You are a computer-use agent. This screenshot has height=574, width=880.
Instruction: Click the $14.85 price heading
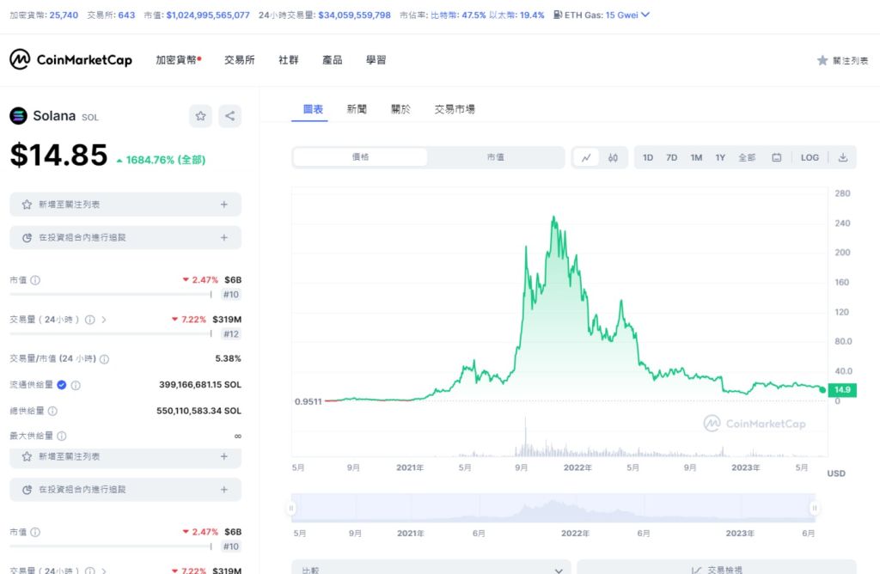click(59, 156)
